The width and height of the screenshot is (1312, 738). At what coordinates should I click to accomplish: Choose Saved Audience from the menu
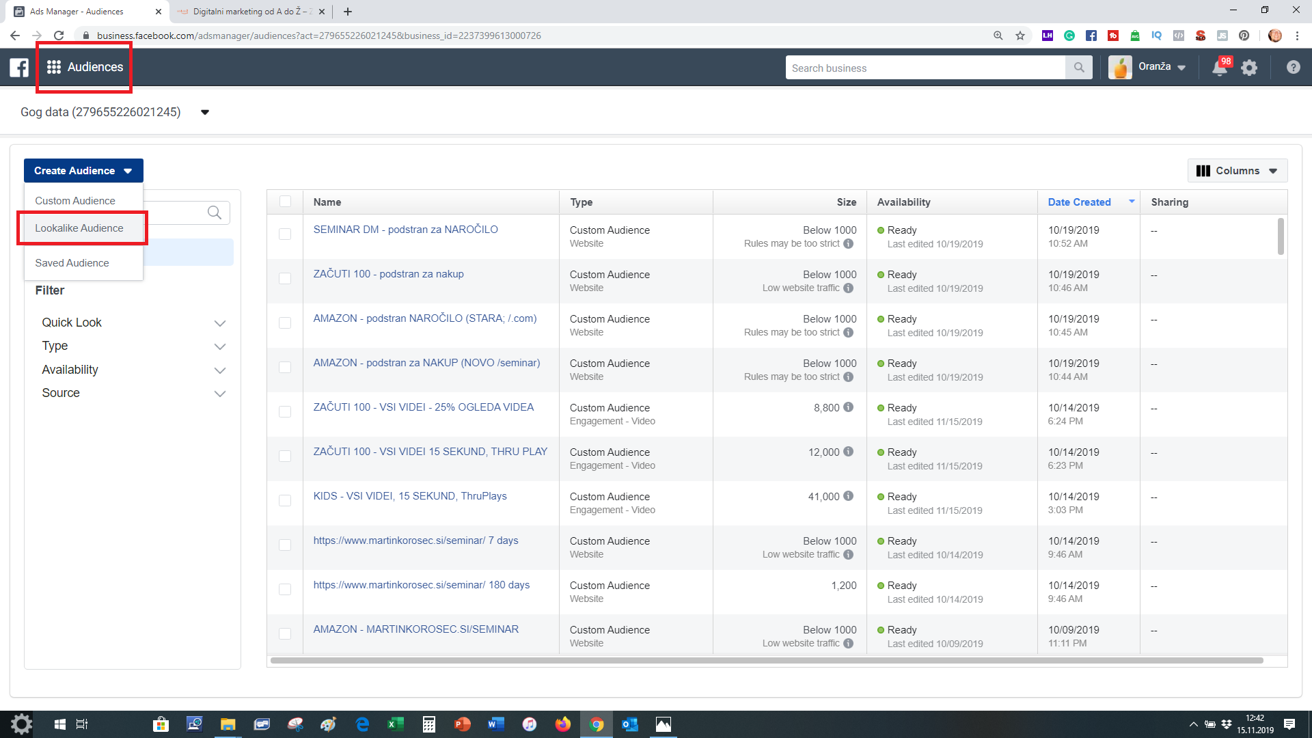tap(72, 263)
